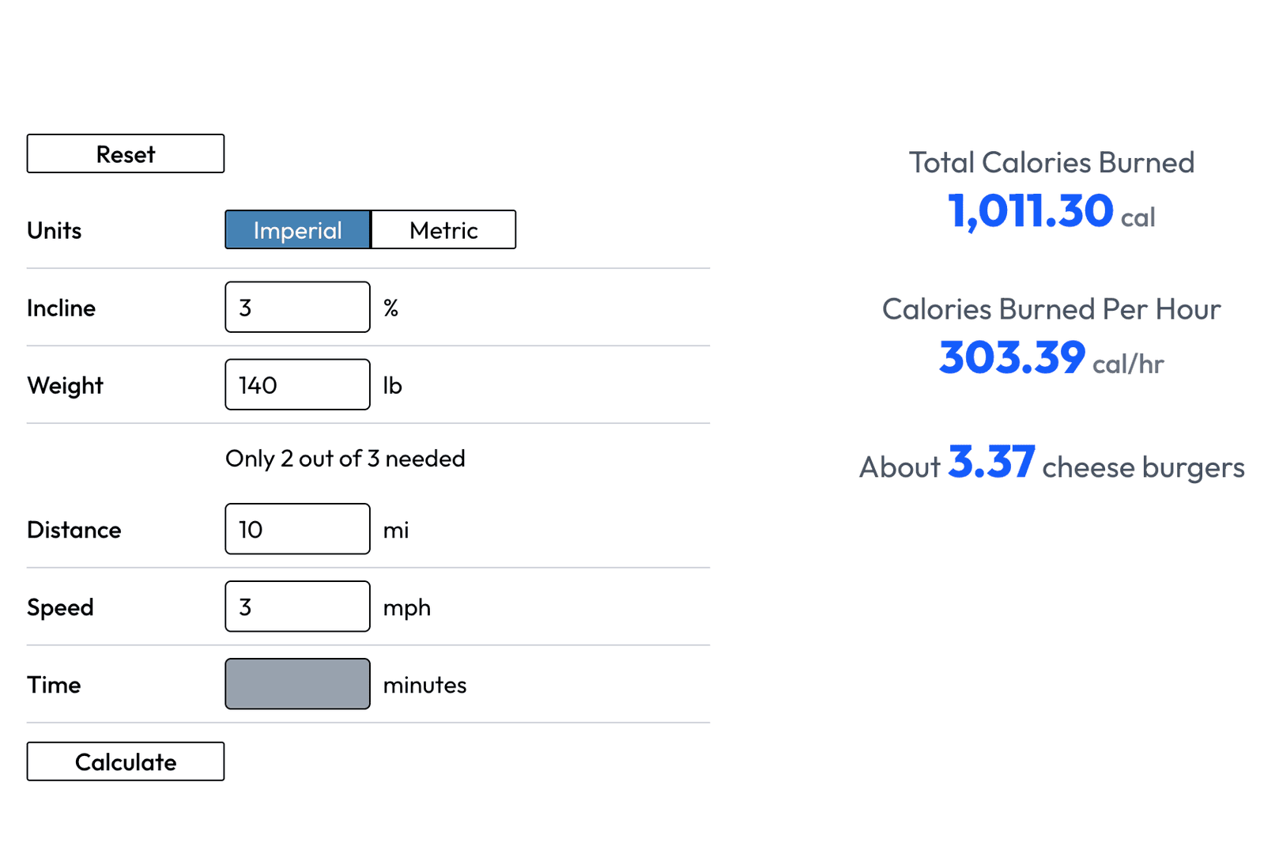The image size is (1279, 854).
Task: Click the Time label
Action: click(53, 684)
